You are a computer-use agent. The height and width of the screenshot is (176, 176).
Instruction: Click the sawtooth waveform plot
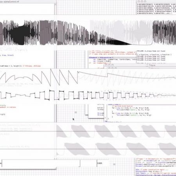pyautogui.click(x=88, y=77)
